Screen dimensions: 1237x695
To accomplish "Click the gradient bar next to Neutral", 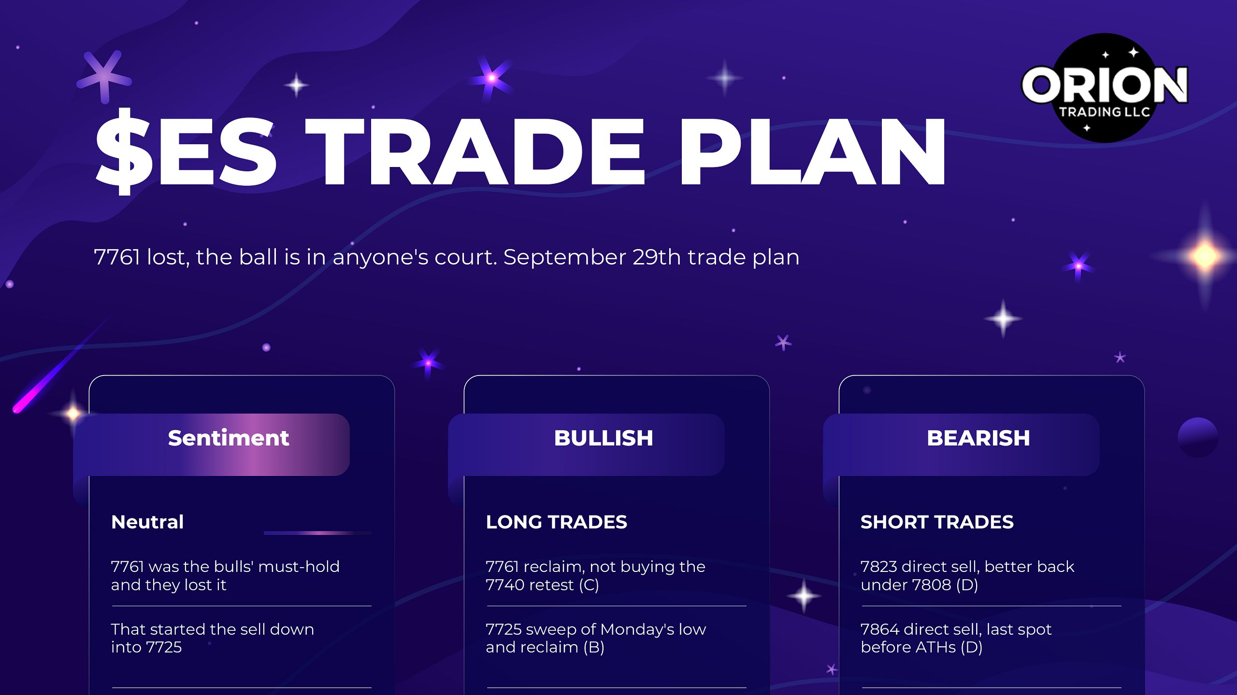I will coord(317,533).
